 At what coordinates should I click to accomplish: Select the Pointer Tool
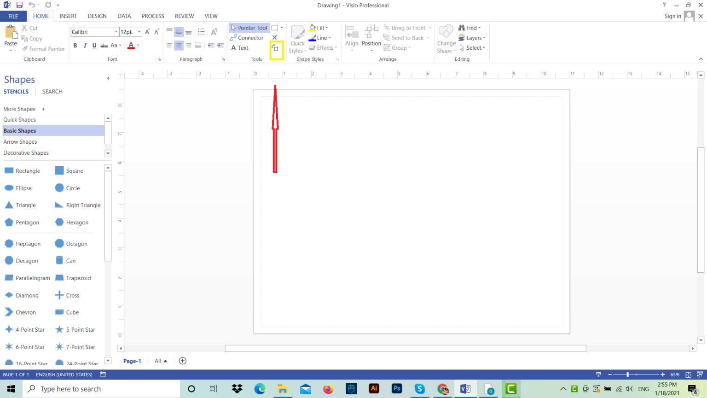tap(249, 28)
